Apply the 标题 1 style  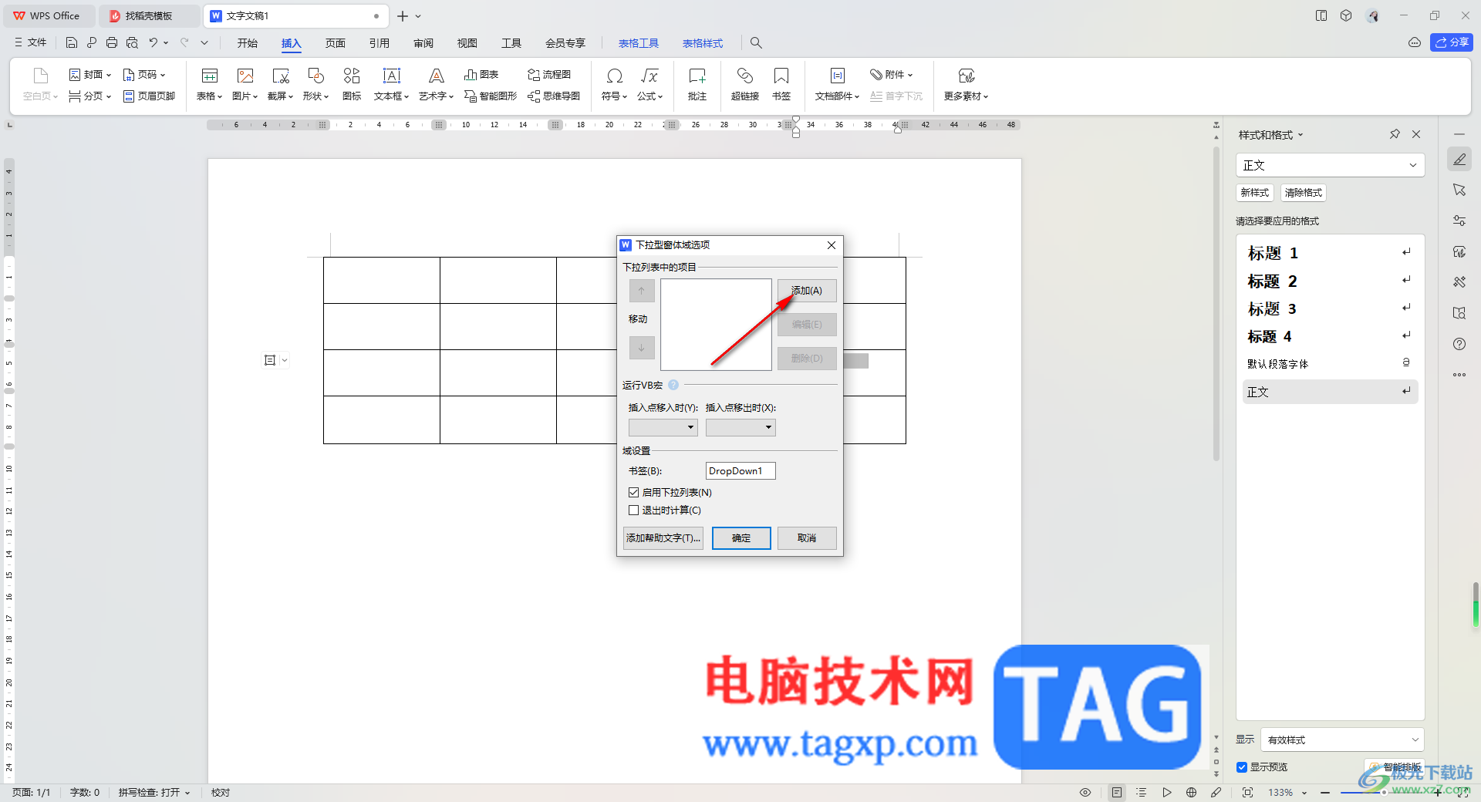1330,253
